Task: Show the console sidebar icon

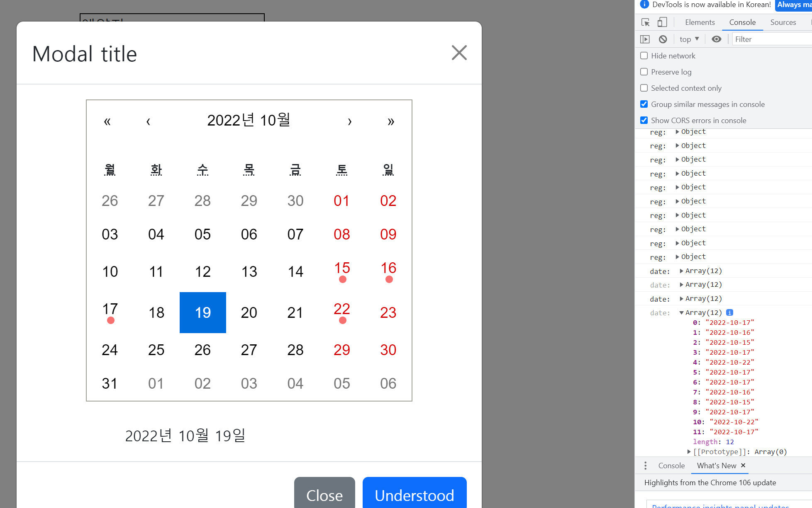Action: (646, 39)
